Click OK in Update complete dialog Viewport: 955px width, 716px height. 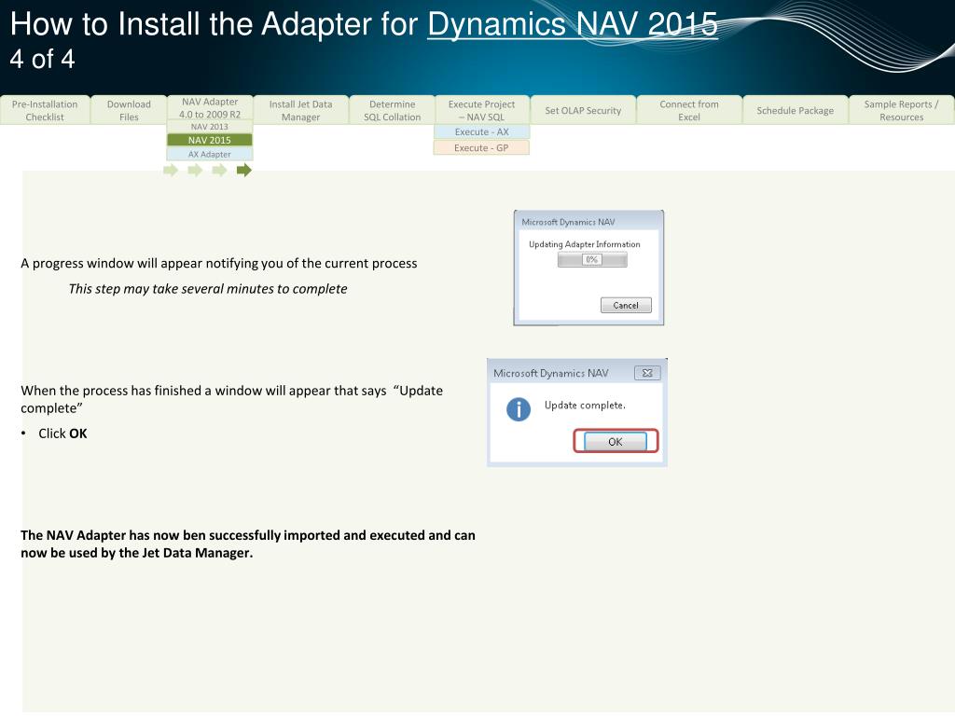(x=616, y=441)
